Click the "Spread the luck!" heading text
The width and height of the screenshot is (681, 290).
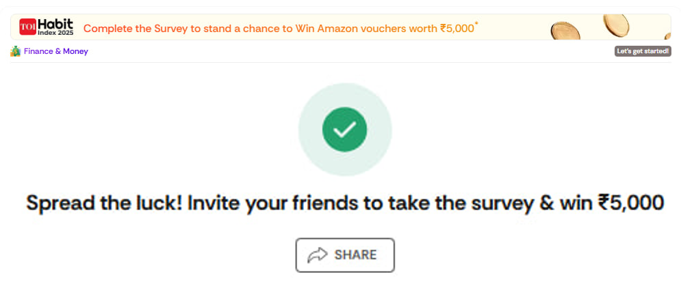103,203
